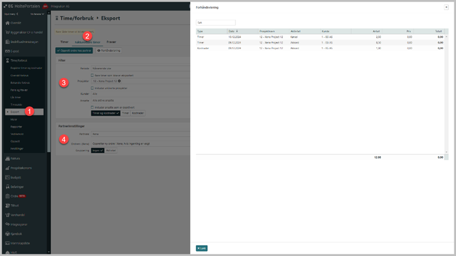Image resolution: width=456 pixels, height=256 pixels.
Task: Click the Faktura icon in sidebar
Action: [x=7, y=159]
